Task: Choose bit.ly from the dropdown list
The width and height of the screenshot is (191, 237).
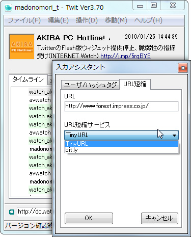Action: coord(121,150)
